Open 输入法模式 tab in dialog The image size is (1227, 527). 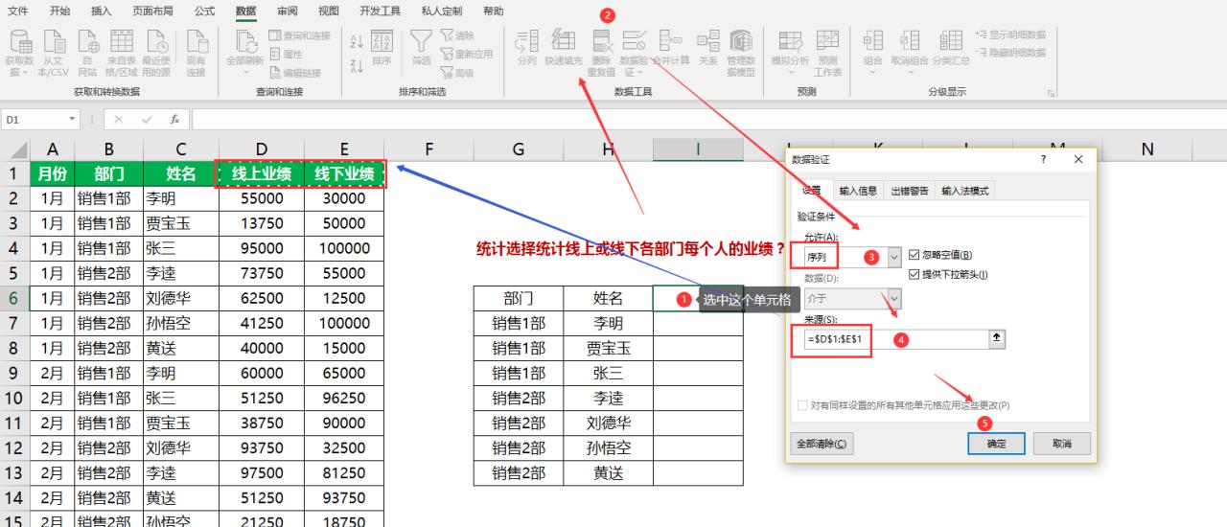pos(964,191)
